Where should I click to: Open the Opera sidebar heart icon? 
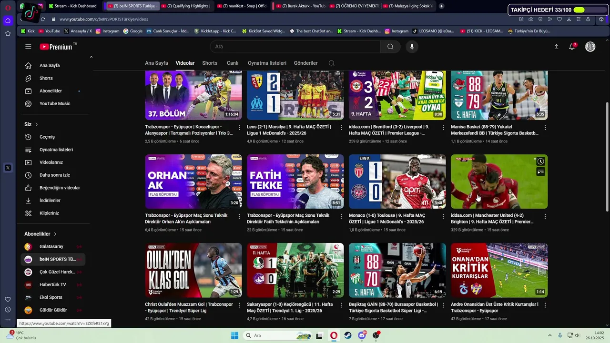tap(8, 299)
